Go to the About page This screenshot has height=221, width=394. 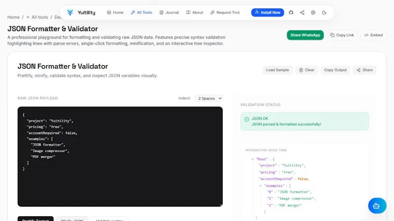click(x=195, y=13)
